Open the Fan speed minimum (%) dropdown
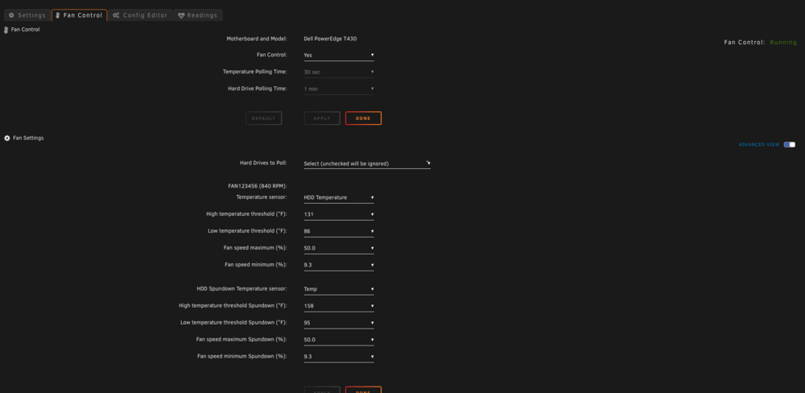The height and width of the screenshot is (393, 805). click(339, 265)
